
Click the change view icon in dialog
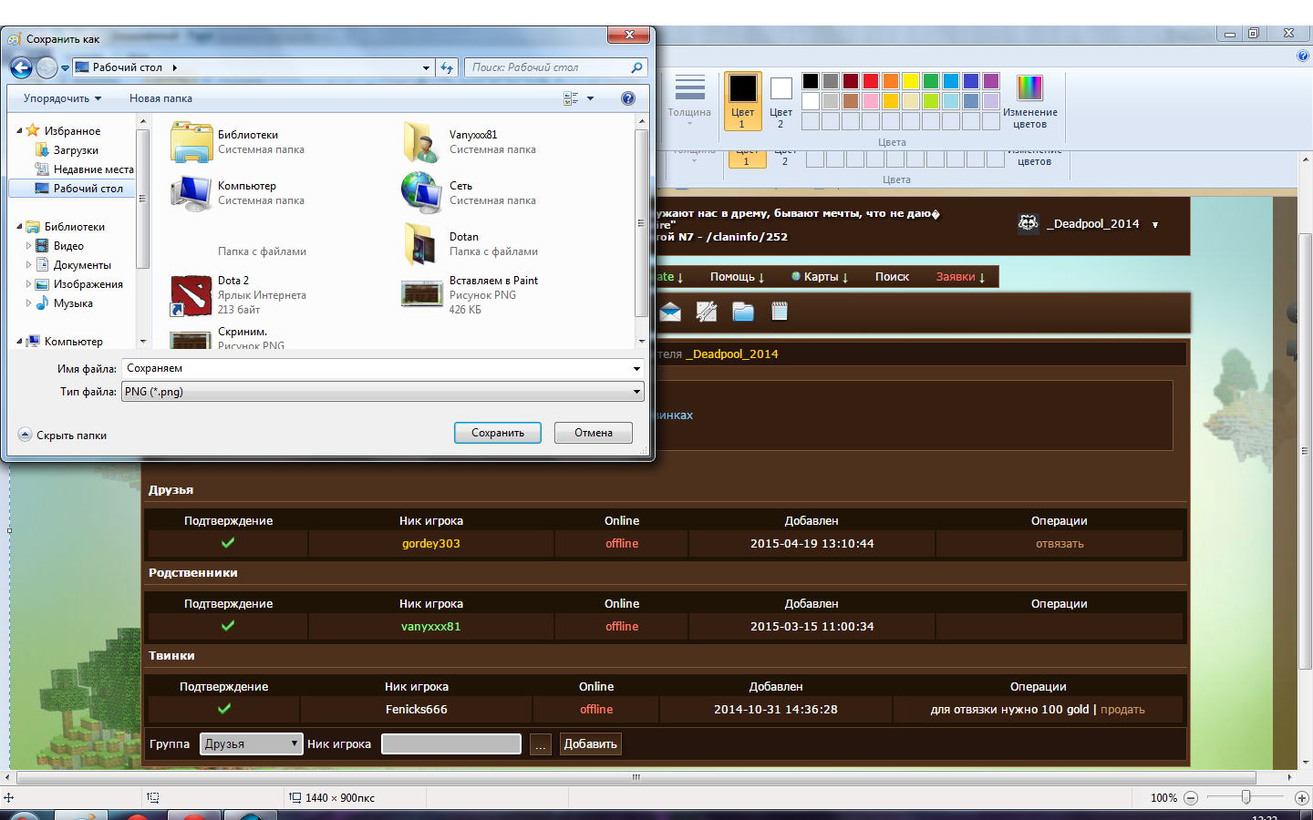coord(572,98)
